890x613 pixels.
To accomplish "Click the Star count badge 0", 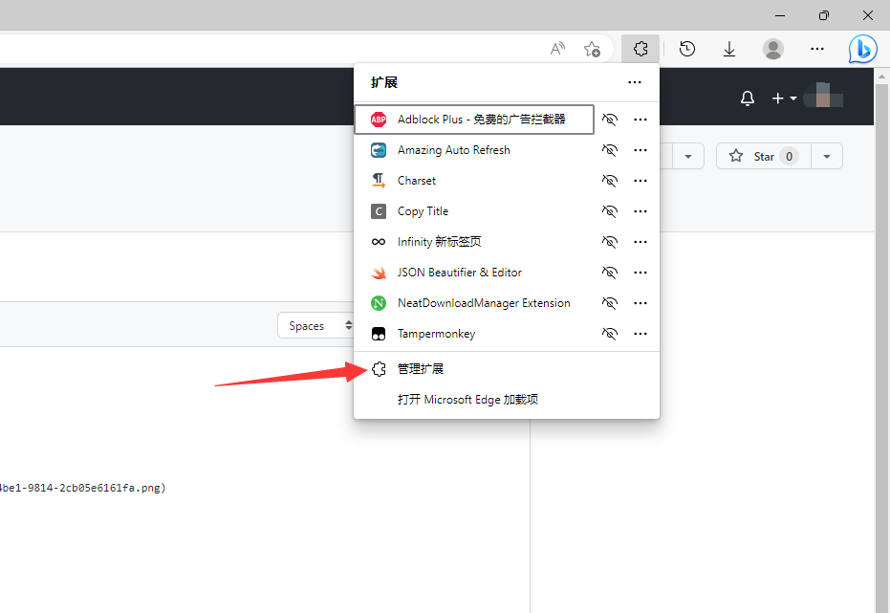I will click(x=789, y=157).
